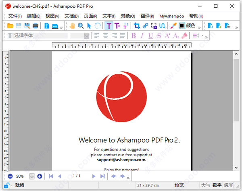Image resolution: width=242 pixels, height=191 pixels.
Task: Go to the first page
Action: (x=51, y=176)
